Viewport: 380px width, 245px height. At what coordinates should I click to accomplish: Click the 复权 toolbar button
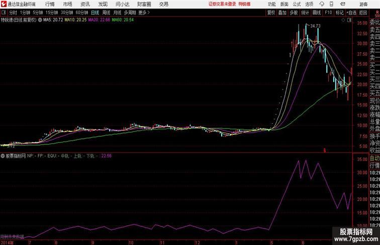271,13
